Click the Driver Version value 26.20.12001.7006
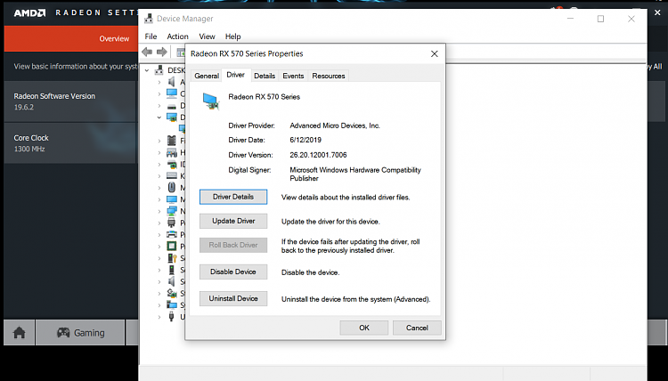 pyautogui.click(x=318, y=155)
